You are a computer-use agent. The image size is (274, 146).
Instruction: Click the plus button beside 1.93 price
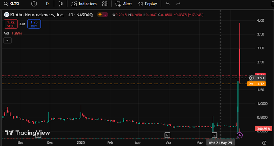click(251, 78)
